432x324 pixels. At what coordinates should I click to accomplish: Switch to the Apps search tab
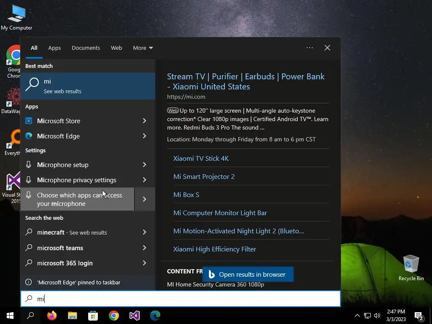point(54,48)
